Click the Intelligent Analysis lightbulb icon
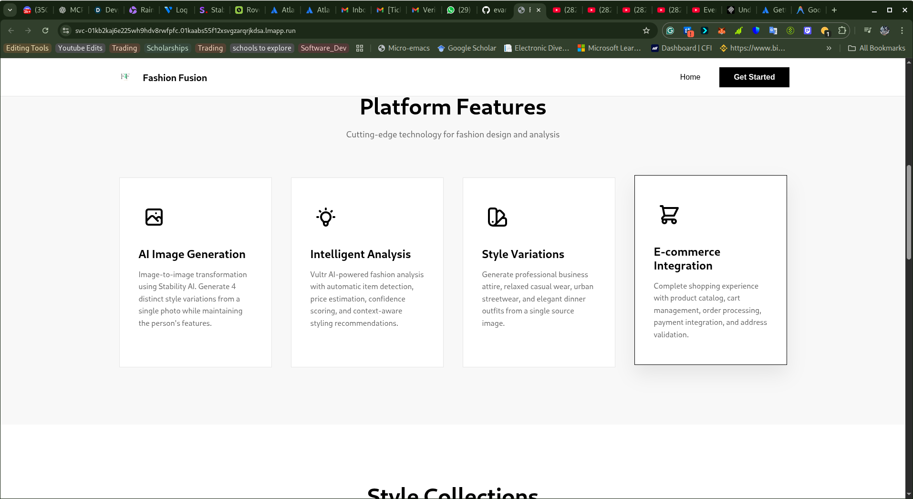Image resolution: width=913 pixels, height=499 pixels. 326,217
